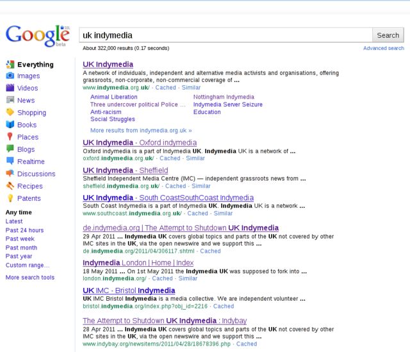
Task: Click the Books icon in sidebar
Action: tap(10, 125)
